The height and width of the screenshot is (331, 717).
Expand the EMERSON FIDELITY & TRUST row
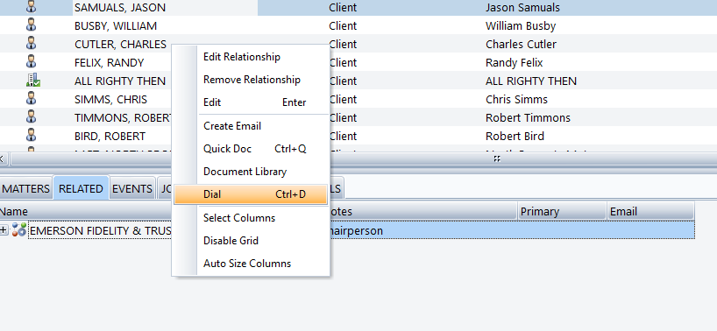(4, 230)
